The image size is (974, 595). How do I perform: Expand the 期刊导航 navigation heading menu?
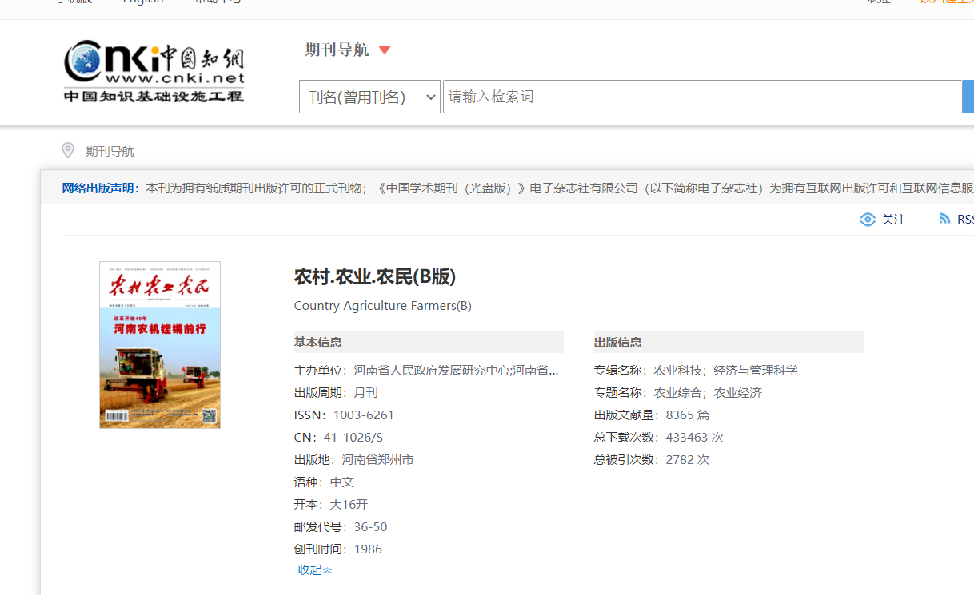[x=337, y=50]
